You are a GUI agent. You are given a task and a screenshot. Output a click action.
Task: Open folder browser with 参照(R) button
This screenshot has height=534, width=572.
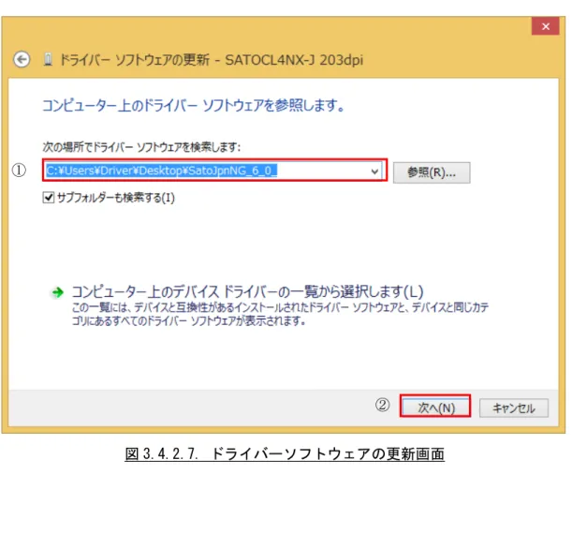click(x=432, y=172)
